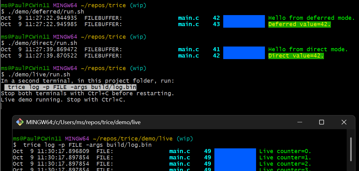359x171 pixels.
Task: Click main.c on the 'Live counter=1.' row
Action: (x=180, y=157)
